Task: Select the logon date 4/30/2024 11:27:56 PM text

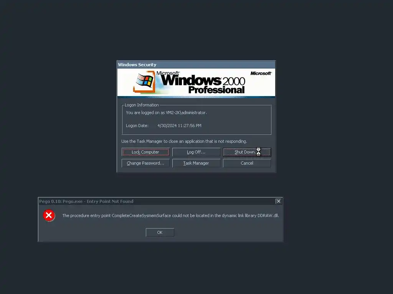Action: [180, 126]
